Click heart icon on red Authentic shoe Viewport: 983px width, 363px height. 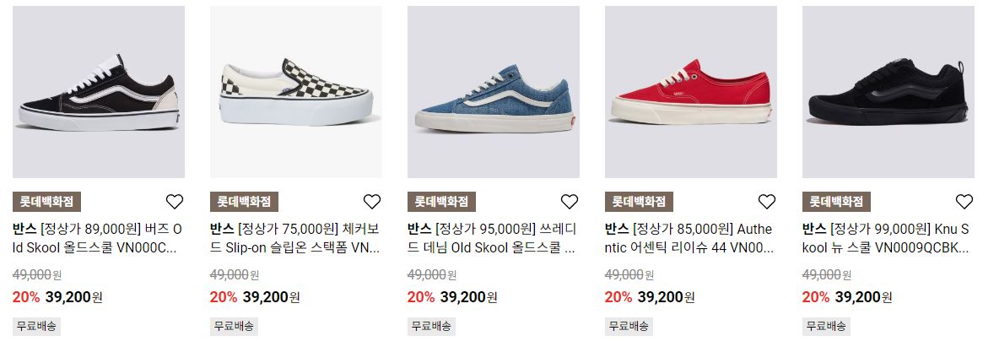(x=767, y=202)
